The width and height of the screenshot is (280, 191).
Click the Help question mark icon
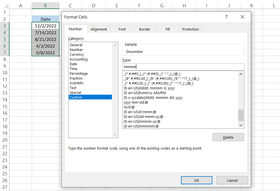(226, 17)
